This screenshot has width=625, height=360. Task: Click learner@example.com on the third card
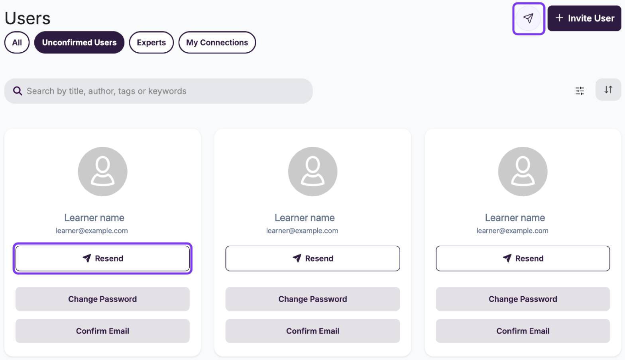[x=513, y=231]
